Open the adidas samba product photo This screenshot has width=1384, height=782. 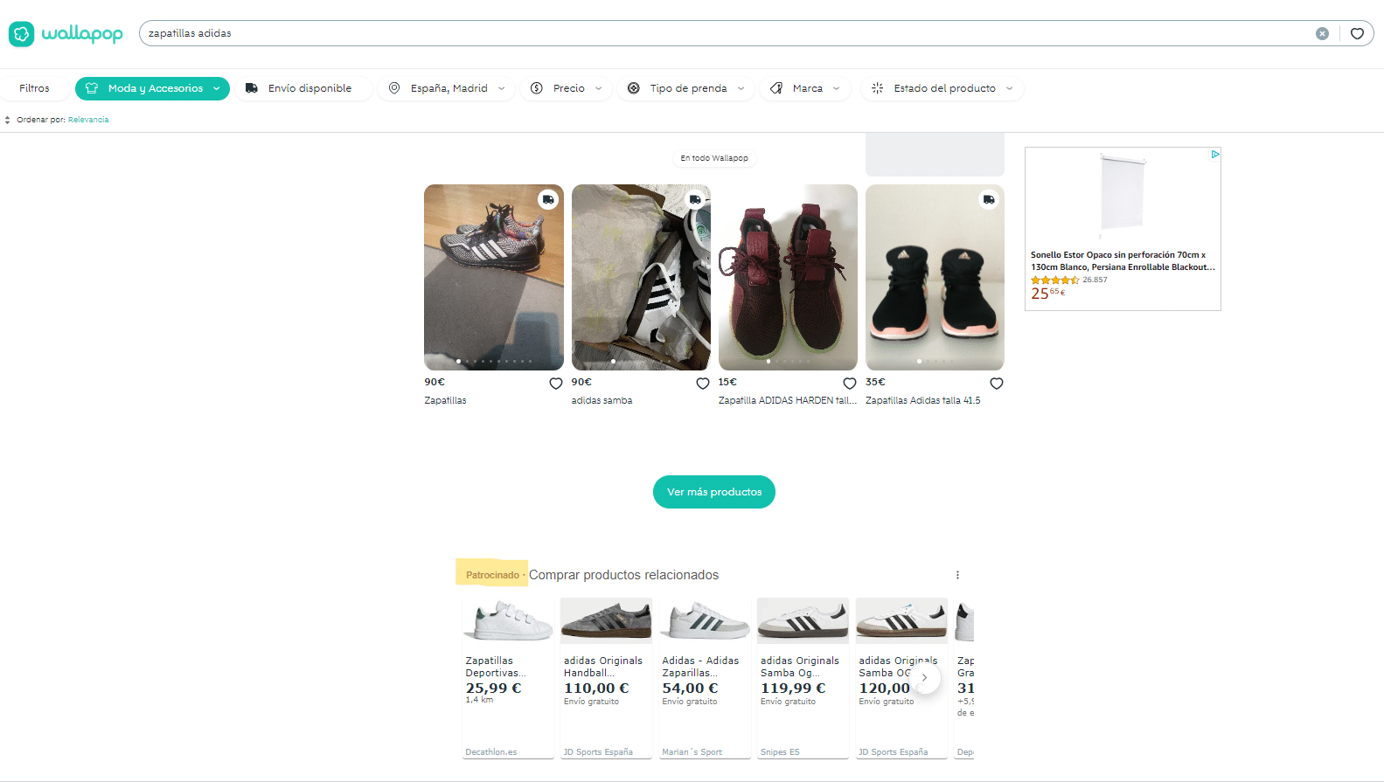click(641, 277)
